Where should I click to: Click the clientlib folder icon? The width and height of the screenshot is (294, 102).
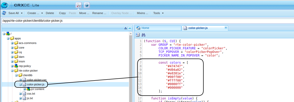20,75
